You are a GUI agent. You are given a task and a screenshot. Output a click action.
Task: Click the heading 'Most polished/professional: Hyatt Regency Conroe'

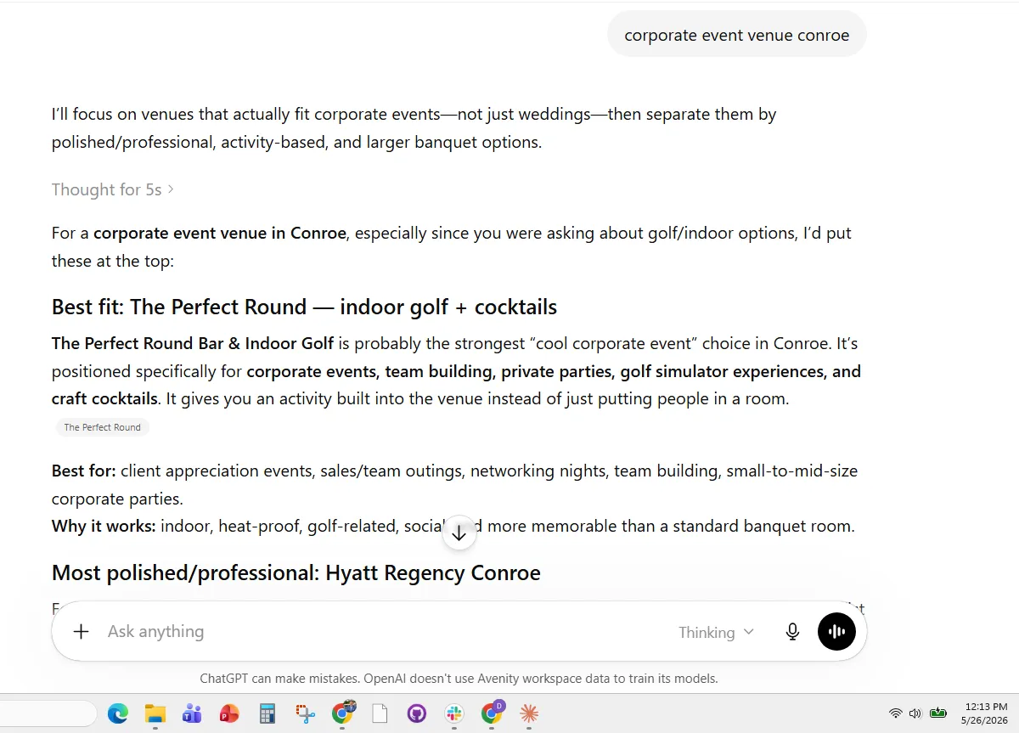[x=296, y=572]
